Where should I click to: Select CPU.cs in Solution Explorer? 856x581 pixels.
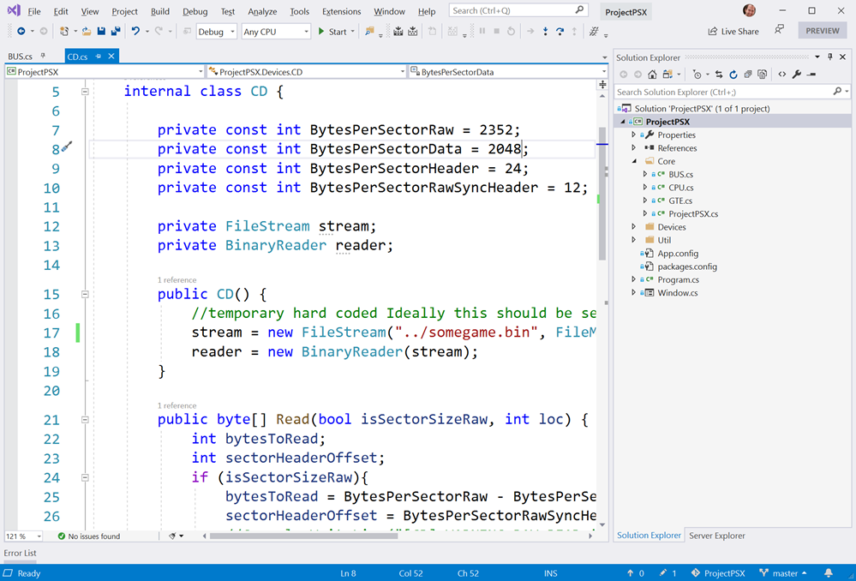680,188
